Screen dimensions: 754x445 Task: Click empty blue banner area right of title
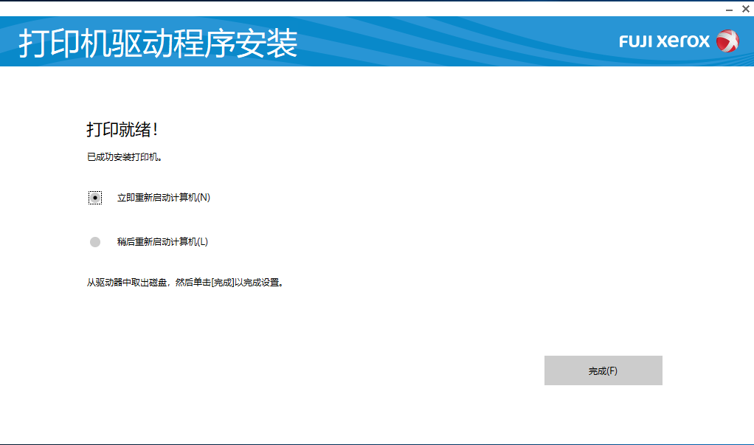point(457,43)
